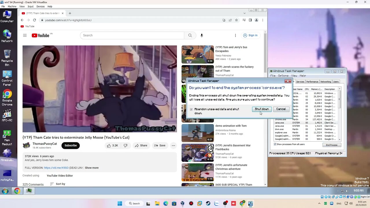Subscribe to ThomasPussyCat channel
The image size is (370, 208).
tap(71, 145)
